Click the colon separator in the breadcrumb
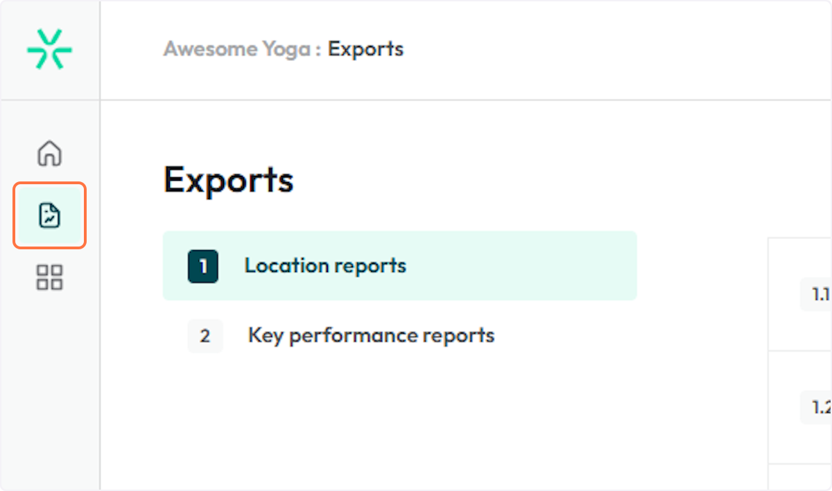Screen dimensions: 832x491 click(x=318, y=50)
